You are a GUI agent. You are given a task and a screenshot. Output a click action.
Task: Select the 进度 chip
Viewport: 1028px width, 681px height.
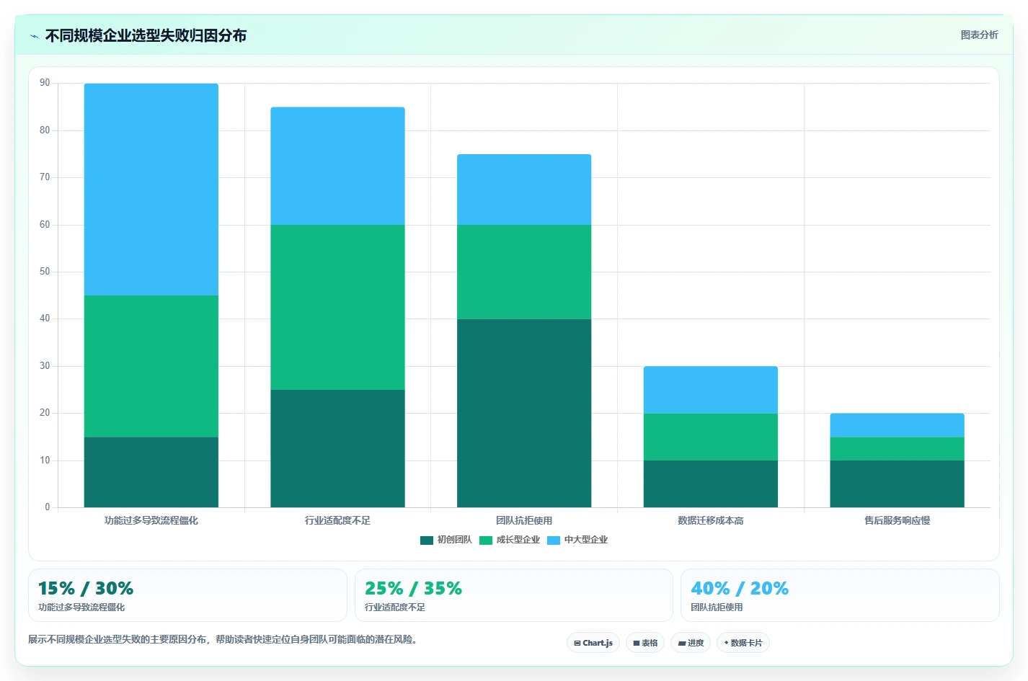691,643
